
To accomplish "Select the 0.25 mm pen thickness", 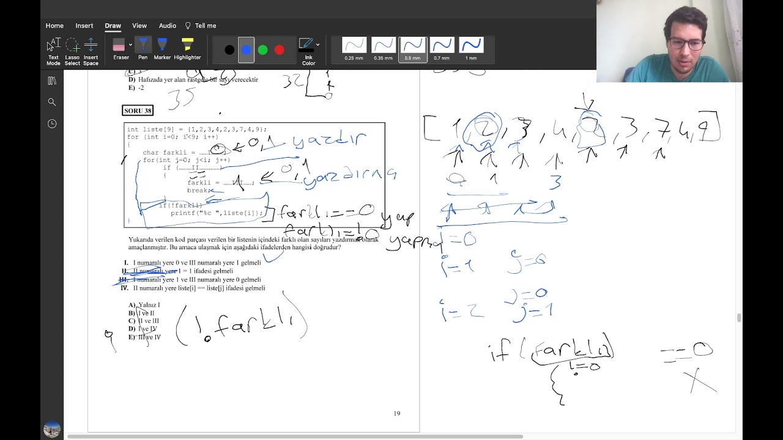I will click(x=354, y=50).
